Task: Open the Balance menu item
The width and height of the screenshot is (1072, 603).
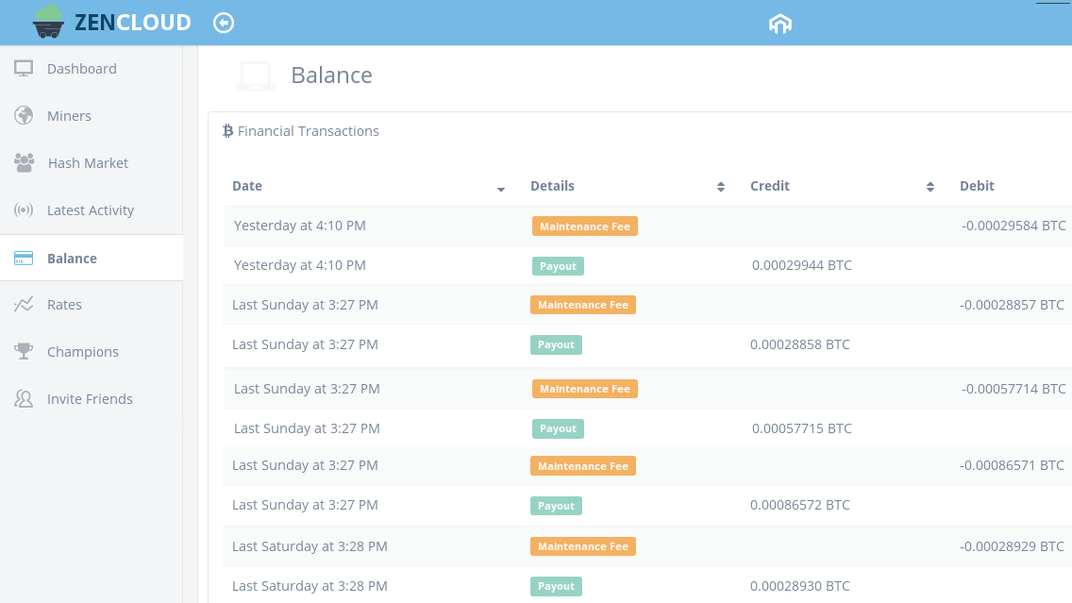Action: 72,259
